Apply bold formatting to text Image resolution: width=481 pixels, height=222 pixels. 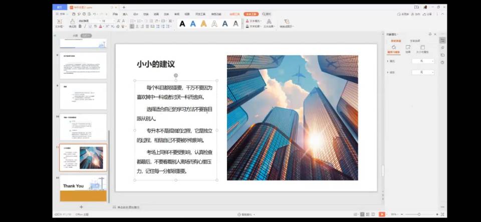tap(80, 27)
